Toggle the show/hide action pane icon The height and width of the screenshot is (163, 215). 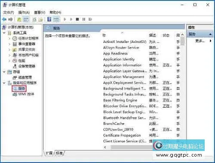pyautogui.click(x=56, y=19)
